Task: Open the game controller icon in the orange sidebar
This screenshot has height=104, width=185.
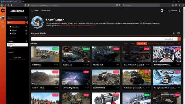Action: (x=3, y=22)
